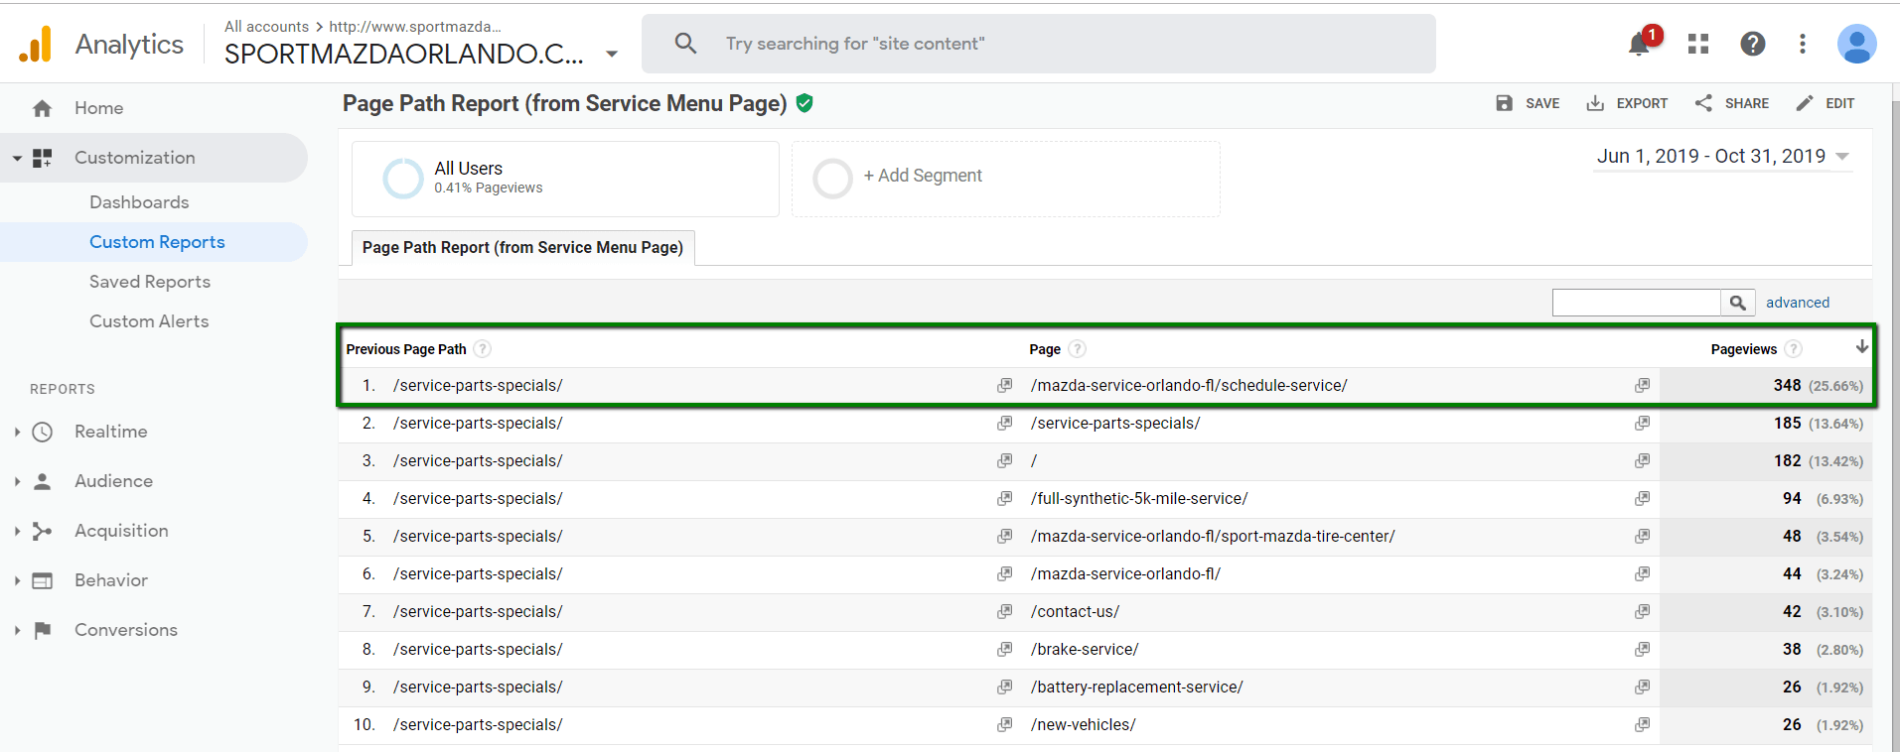Expand the Audience reports section
The image size is (1900, 752).
click(17, 481)
